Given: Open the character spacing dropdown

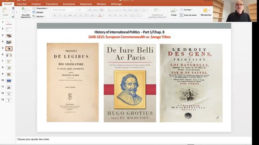Looking at the screenshot, I should [87, 15].
